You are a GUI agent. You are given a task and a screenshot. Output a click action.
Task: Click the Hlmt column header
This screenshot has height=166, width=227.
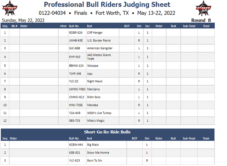(63, 26)
